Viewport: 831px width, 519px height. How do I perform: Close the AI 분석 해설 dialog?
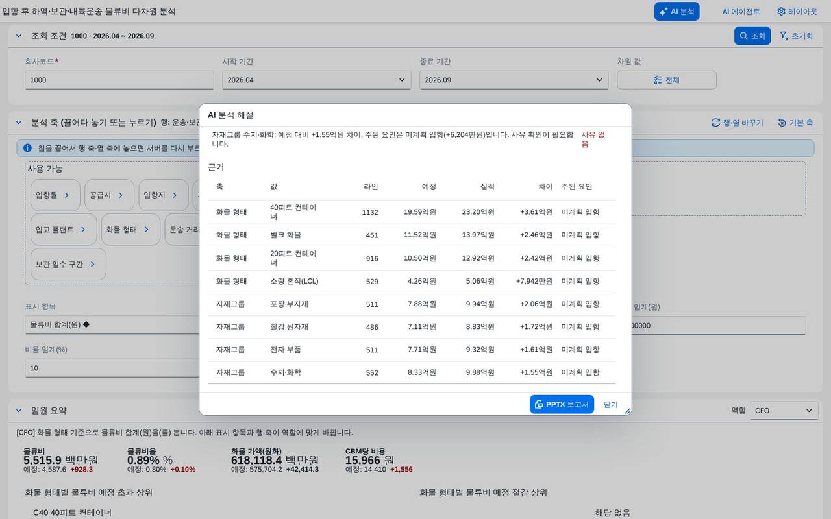[x=611, y=404]
